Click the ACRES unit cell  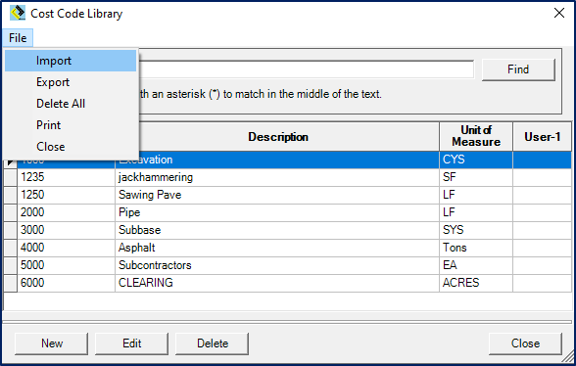476,283
